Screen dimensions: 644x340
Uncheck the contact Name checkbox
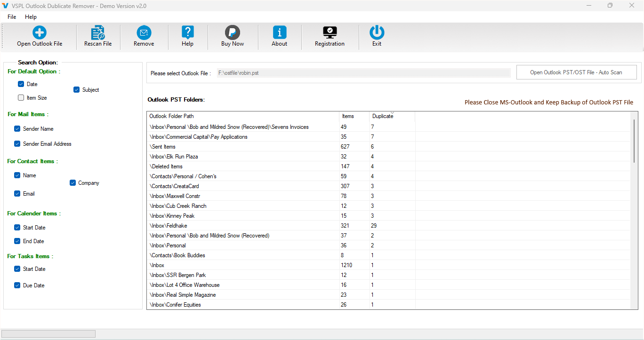[17, 175]
